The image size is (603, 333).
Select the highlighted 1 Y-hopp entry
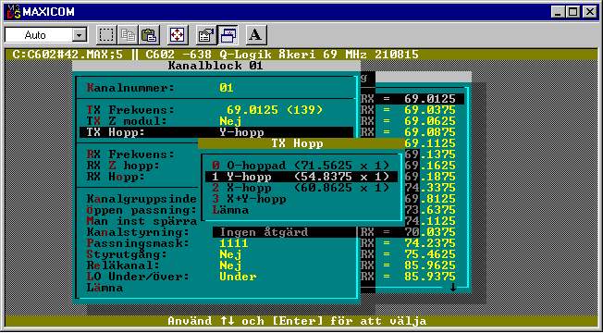(x=301, y=177)
